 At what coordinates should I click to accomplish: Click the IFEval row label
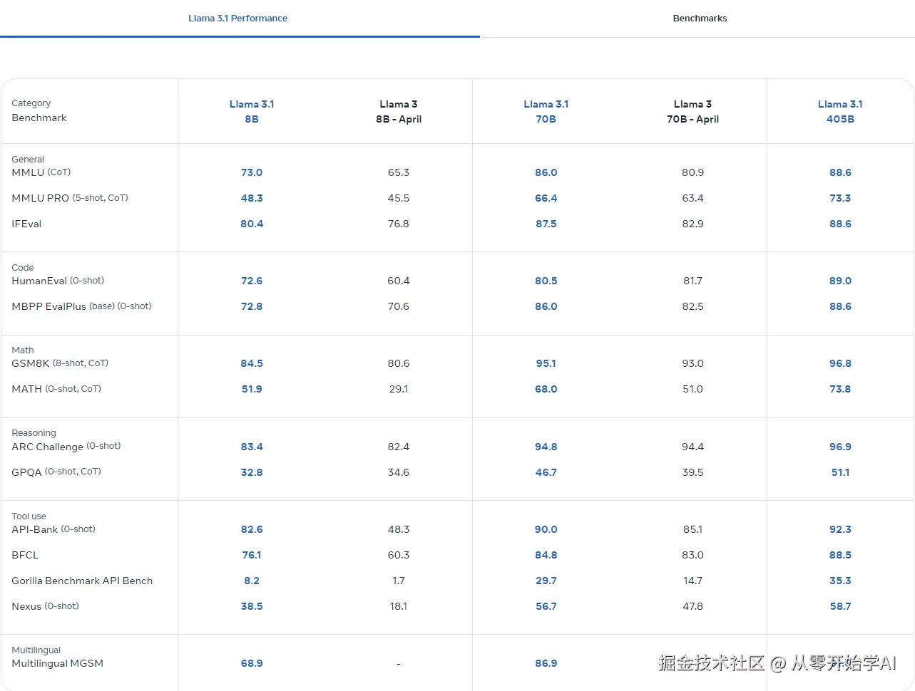(26, 224)
